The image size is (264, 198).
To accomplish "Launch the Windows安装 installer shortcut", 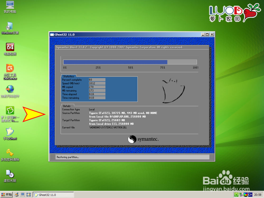I will 10,26.
